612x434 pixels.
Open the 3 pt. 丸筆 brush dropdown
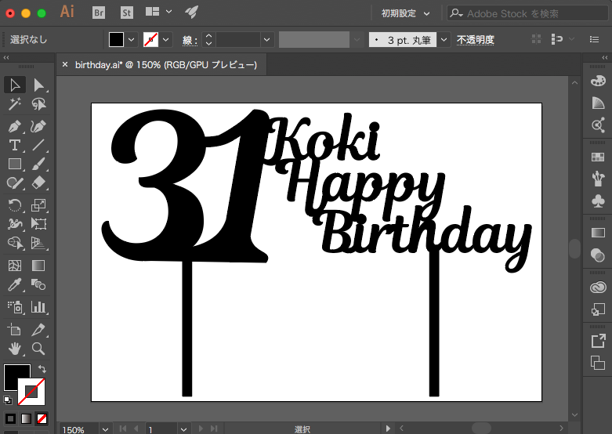point(444,40)
